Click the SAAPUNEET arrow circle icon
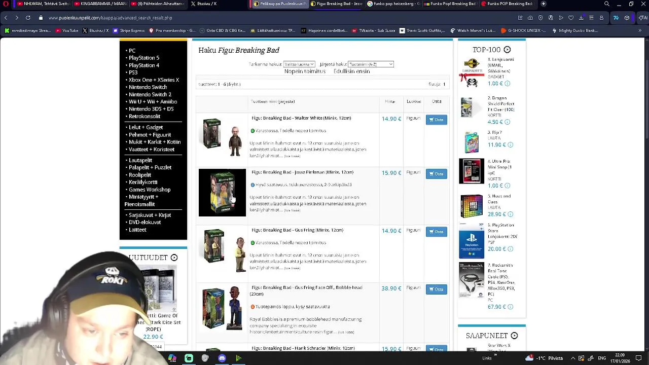The width and height of the screenshot is (649, 365). 514,336
